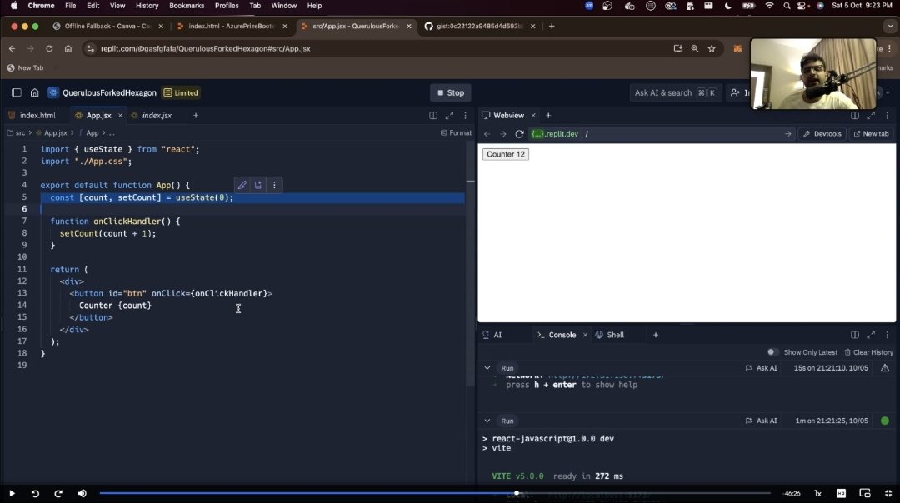Click the Limited plan badge
The width and height of the screenshot is (900, 503).
pos(181,92)
